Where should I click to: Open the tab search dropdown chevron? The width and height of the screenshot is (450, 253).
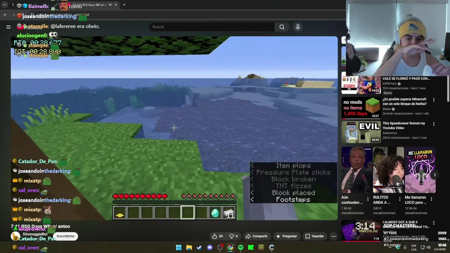tap(5, 5)
